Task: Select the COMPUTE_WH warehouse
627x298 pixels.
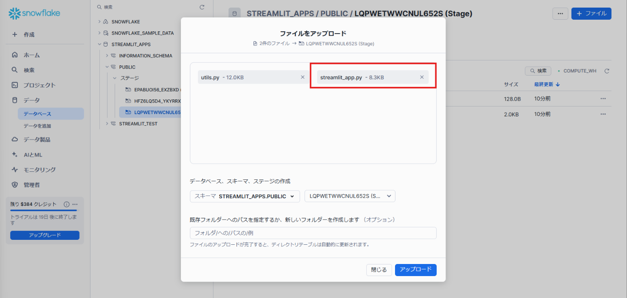Action: pyautogui.click(x=577, y=71)
